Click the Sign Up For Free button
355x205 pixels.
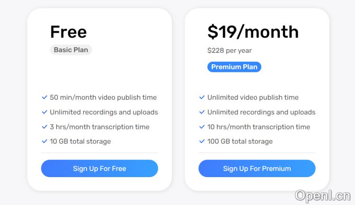[x=99, y=169]
